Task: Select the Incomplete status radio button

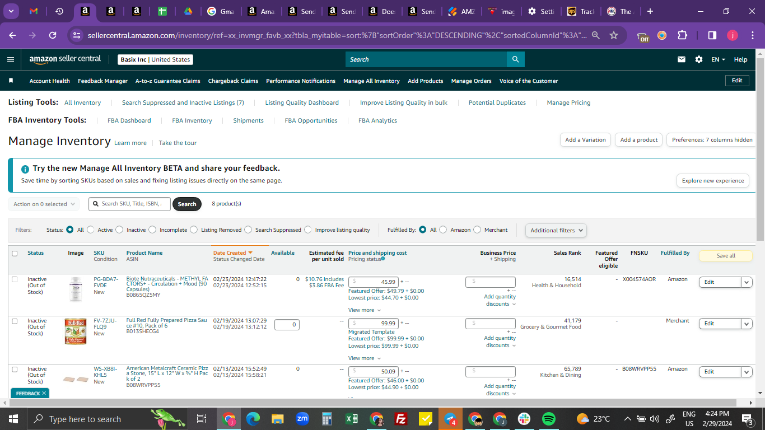Action: [x=152, y=230]
